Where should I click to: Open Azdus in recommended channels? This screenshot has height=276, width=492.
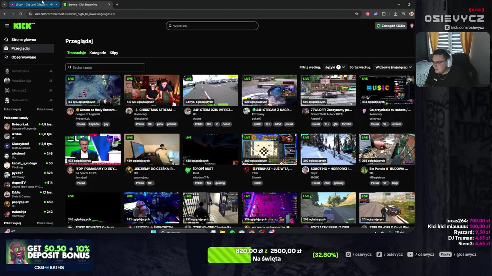[28, 136]
